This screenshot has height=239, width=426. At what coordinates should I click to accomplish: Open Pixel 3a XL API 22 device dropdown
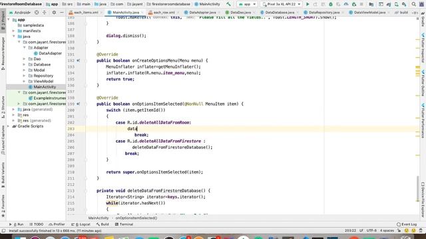click(282, 4)
